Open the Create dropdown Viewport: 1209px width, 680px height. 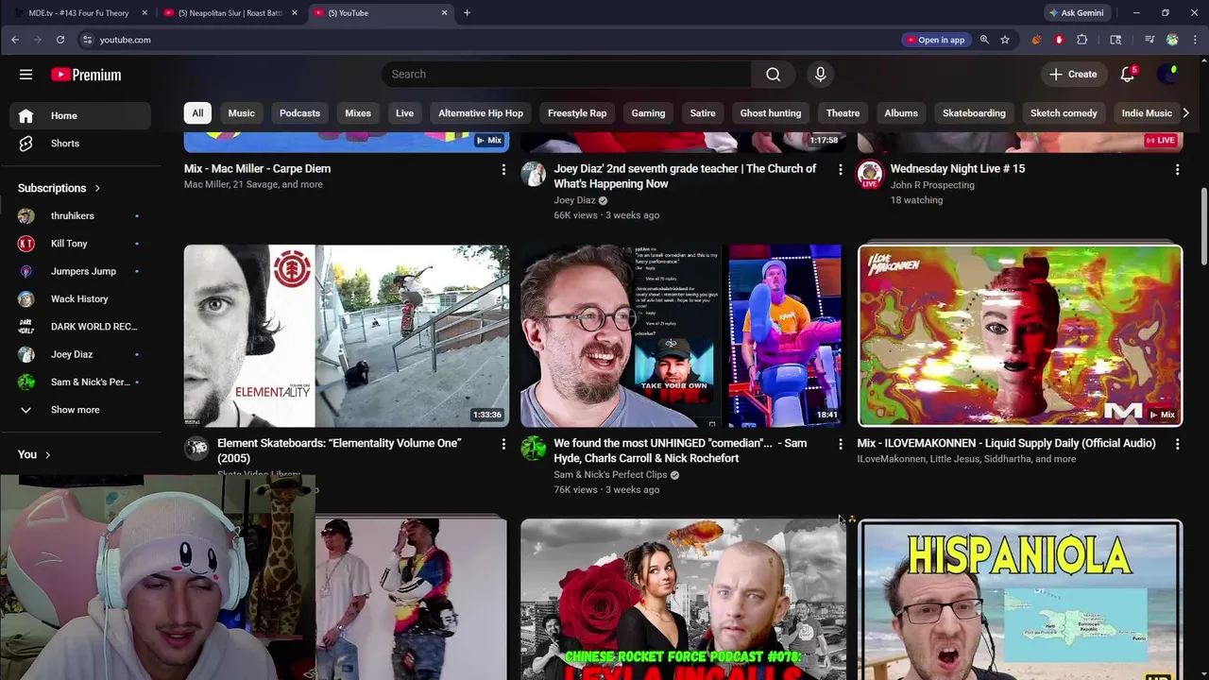pyautogui.click(x=1074, y=75)
